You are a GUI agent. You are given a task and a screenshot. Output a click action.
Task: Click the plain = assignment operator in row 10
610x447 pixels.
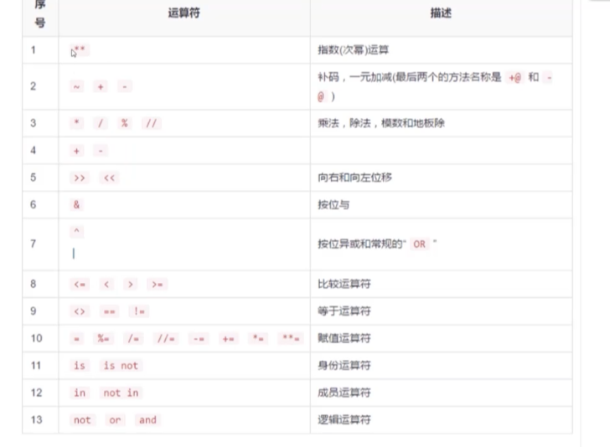tap(76, 339)
